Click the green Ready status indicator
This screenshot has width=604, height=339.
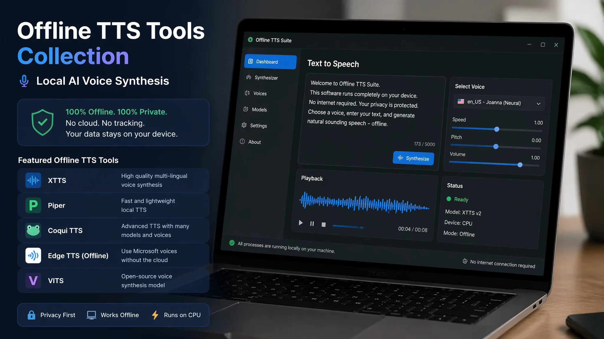449,199
